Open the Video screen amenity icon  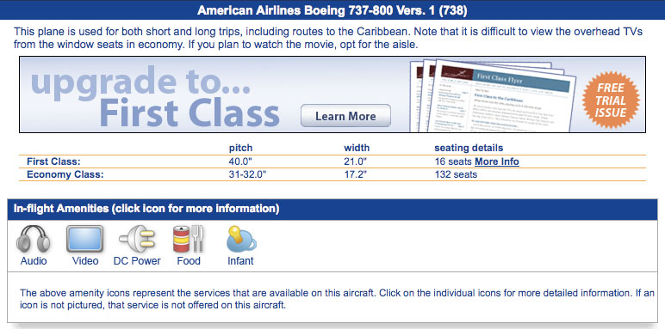tap(84, 239)
